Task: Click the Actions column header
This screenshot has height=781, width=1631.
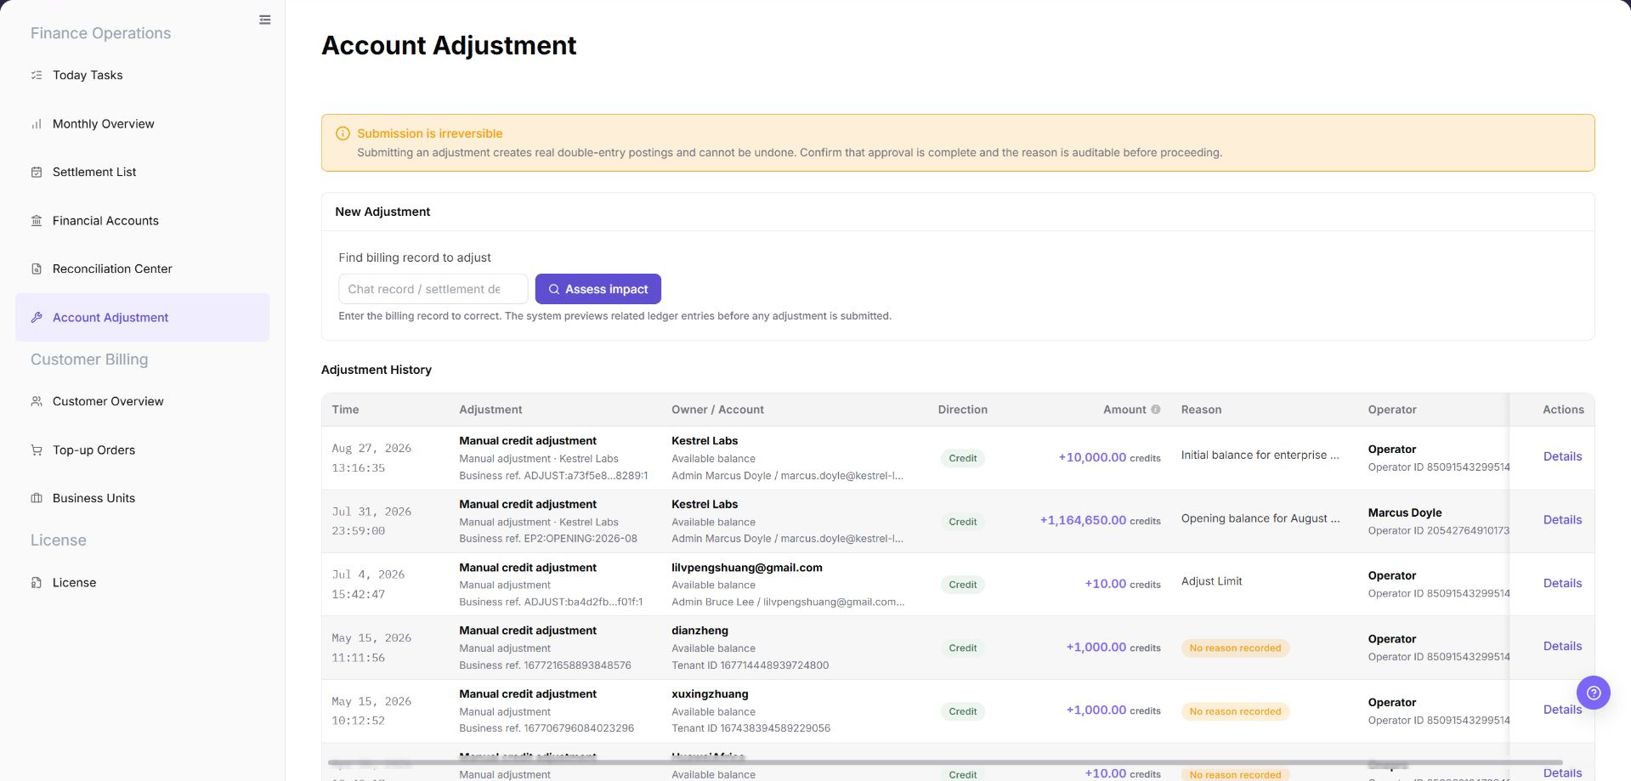Action: coord(1563,410)
